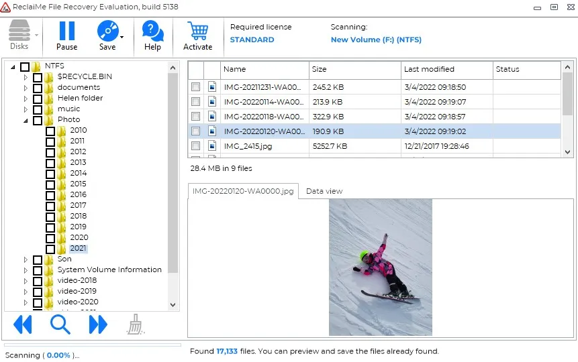Tick the checkbox beside the 2021 folder
This screenshot has height=362, width=578.
(x=50, y=249)
